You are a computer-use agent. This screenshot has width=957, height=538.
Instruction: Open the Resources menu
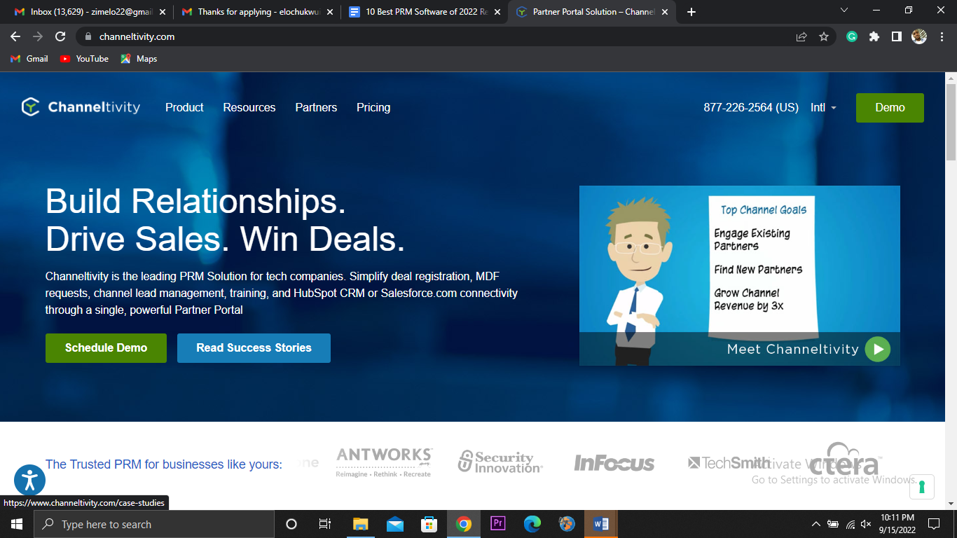point(249,107)
